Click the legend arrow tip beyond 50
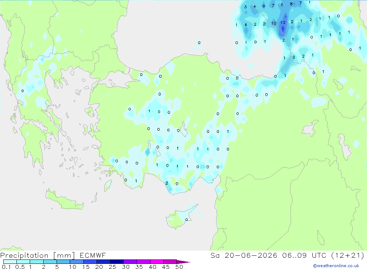Viewport: 367px width, 269px height. [x=184, y=262]
